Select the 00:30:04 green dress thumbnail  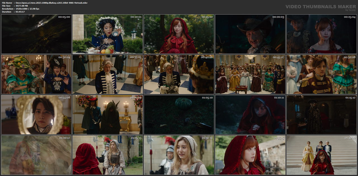[x=36, y=74]
